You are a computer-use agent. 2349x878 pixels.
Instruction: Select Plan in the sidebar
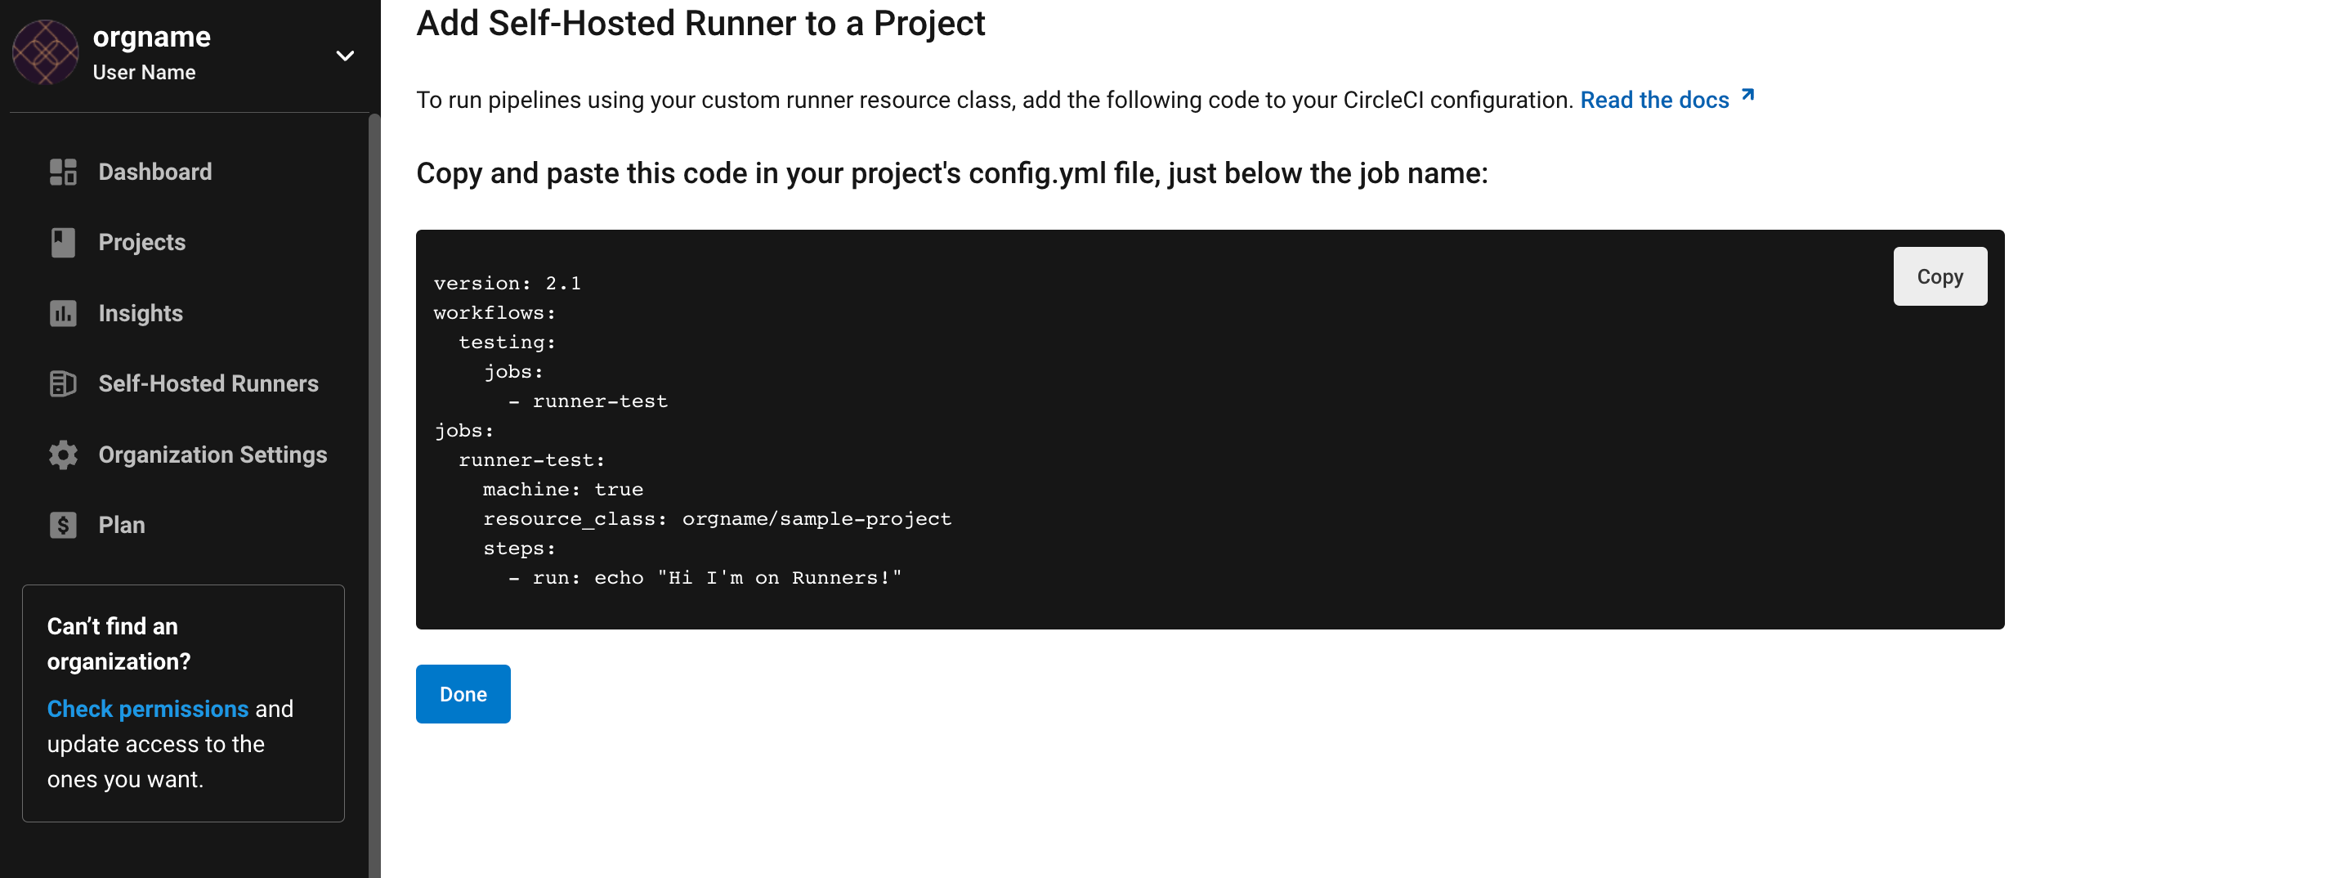121,525
